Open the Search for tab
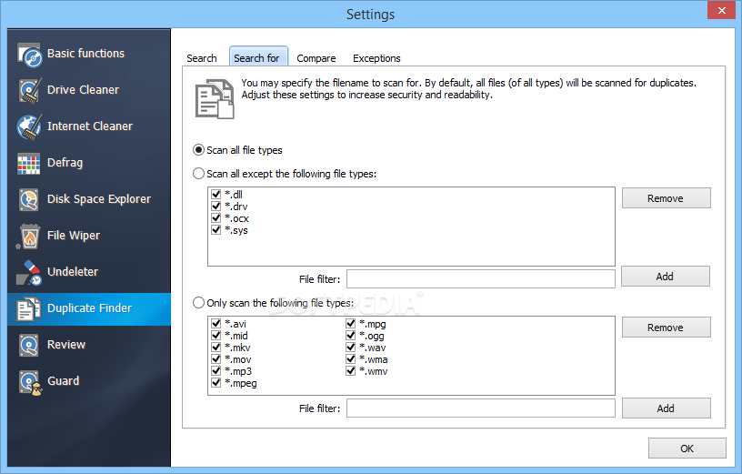The width and height of the screenshot is (742, 474). click(x=258, y=56)
